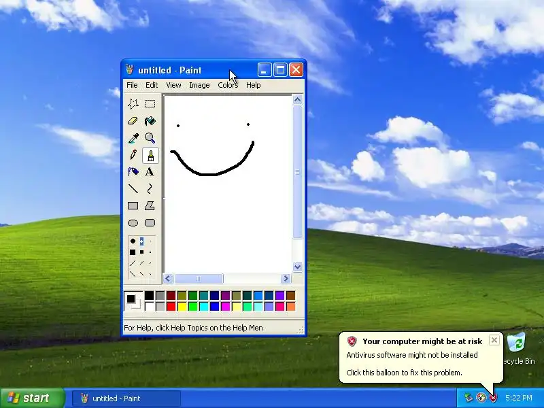Click the 5:22 PM system clock
Viewport: 544px width, 408px height.
519,398
